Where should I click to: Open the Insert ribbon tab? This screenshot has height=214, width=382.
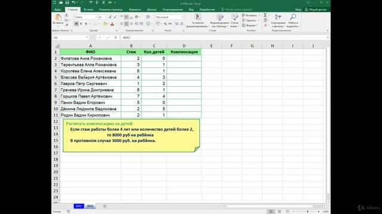(x=88, y=10)
